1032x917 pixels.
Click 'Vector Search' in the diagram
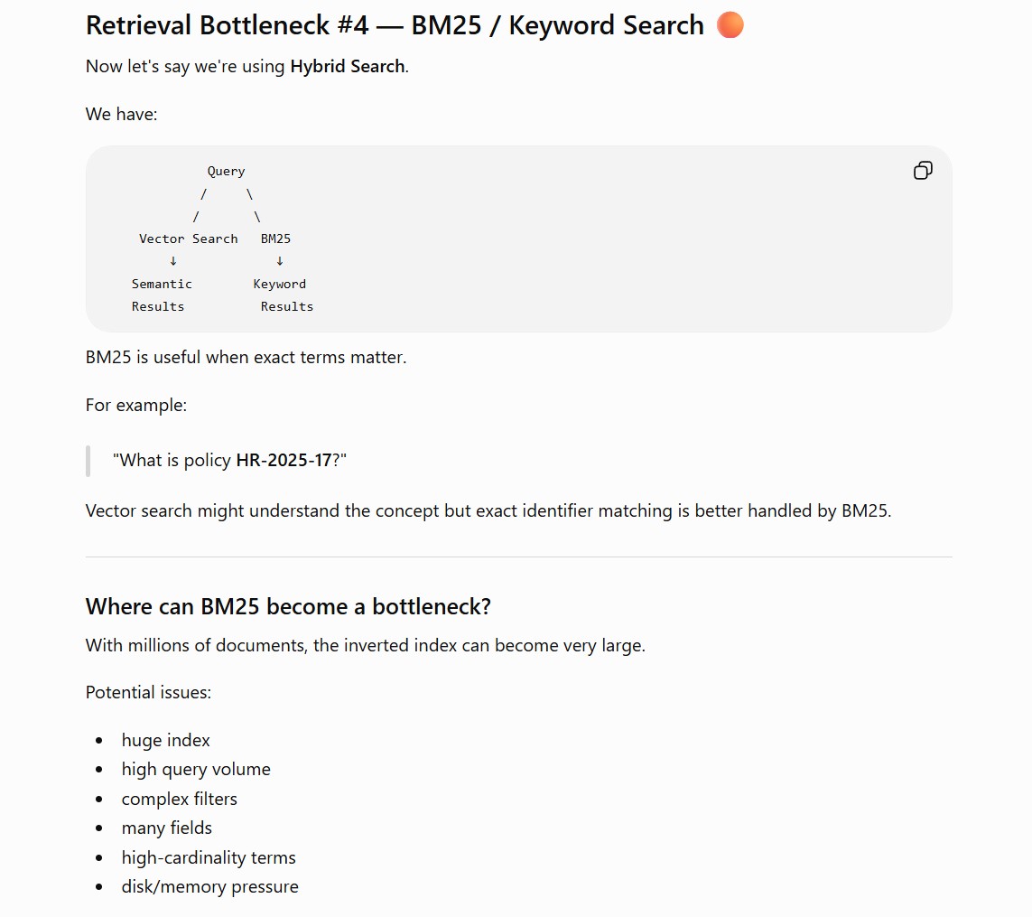[188, 239]
